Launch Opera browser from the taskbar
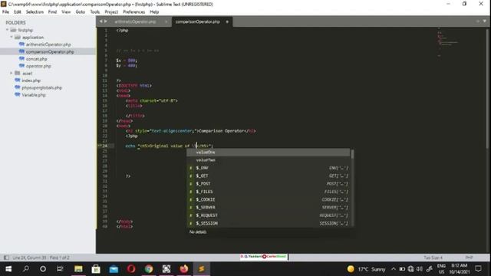 (131, 269)
